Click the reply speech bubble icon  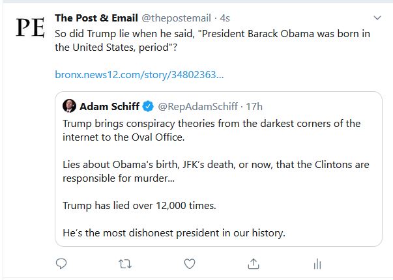click(61, 264)
